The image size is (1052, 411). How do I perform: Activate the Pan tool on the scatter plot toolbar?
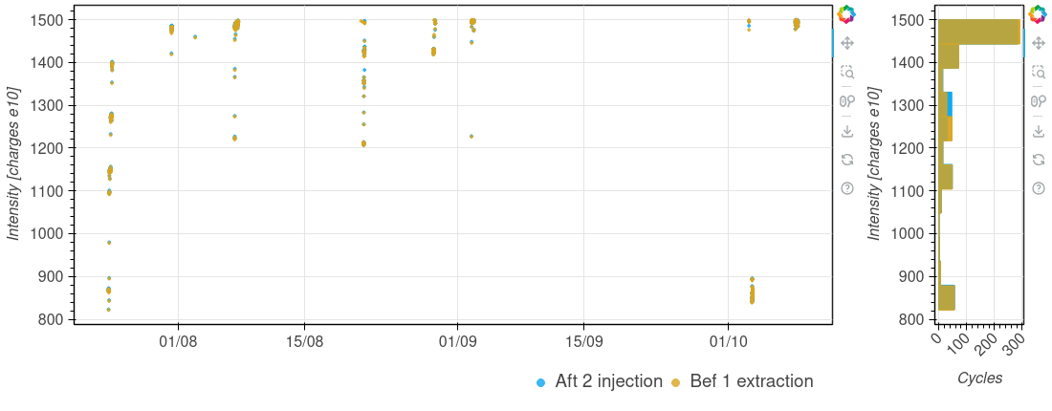pyautogui.click(x=846, y=43)
